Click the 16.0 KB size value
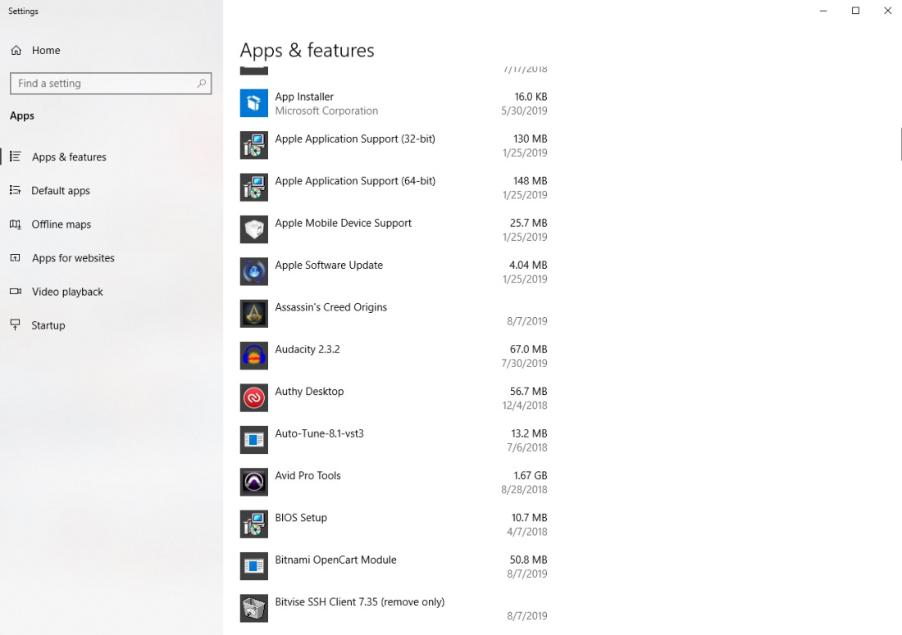902x635 pixels. click(531, 97)
